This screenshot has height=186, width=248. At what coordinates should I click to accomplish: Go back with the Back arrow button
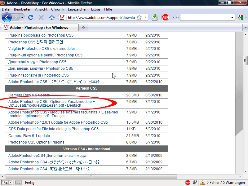coord(7,17)
